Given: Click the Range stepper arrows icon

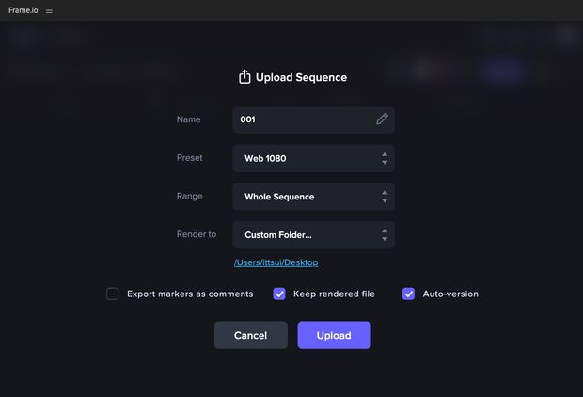Looking at the screenshot, I should tap(385, 197).
